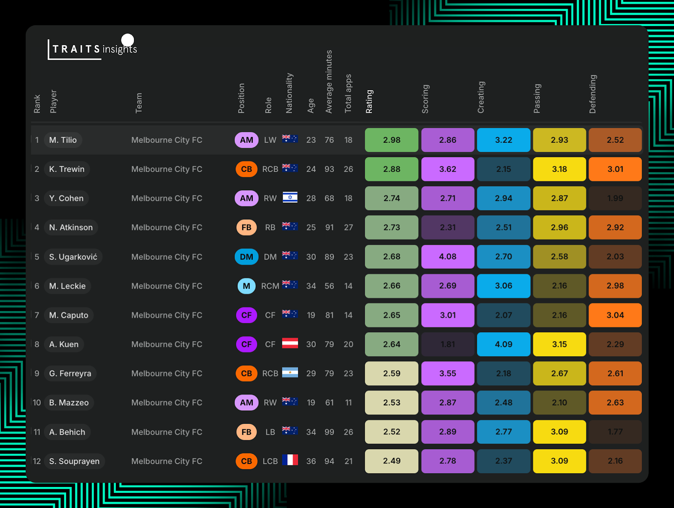
Task: Click the DM position badge for S. Ugarković
Action: tap(246, 257)
